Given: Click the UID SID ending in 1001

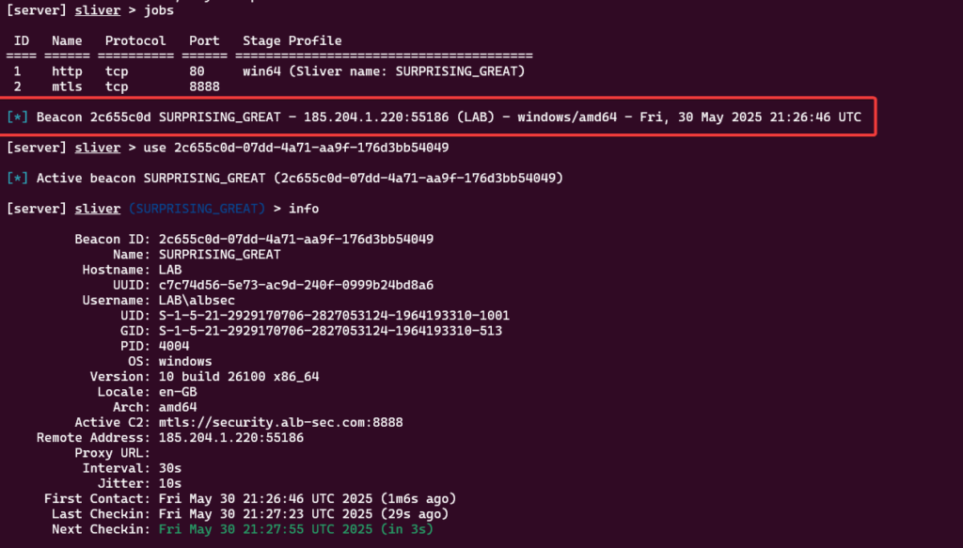Looking at the screenshot, I should (x=334, y=316).
